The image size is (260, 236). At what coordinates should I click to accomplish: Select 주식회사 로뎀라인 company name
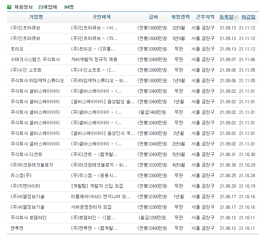(29, 217)
